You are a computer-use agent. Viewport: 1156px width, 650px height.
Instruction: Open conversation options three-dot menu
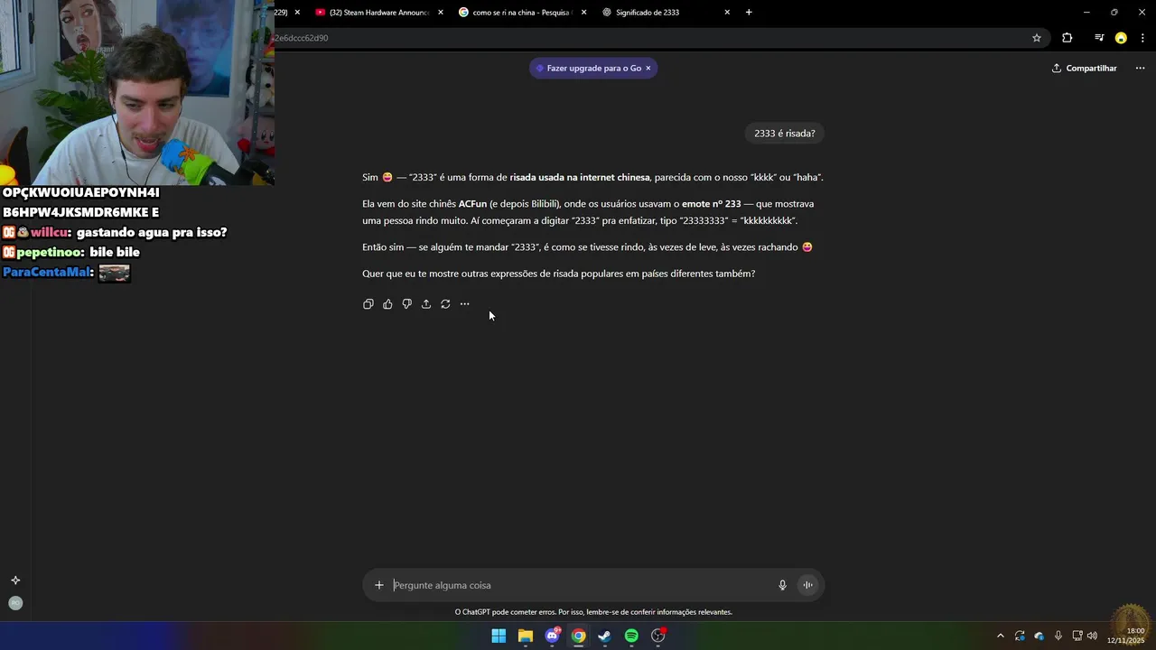point(1141,68)
